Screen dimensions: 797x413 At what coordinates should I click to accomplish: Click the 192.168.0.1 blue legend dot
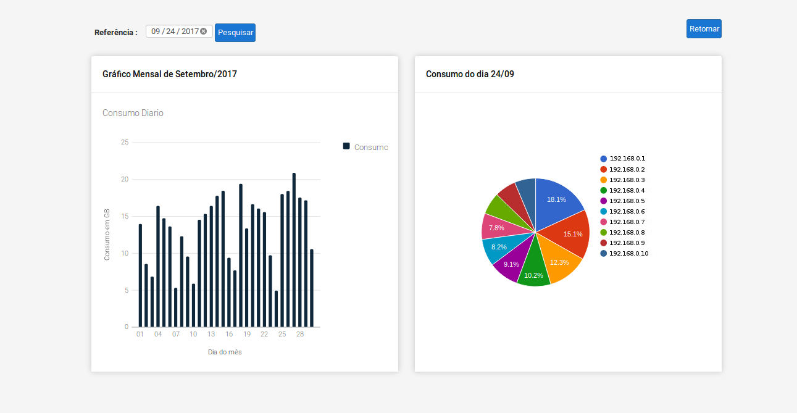click(603, 159)
